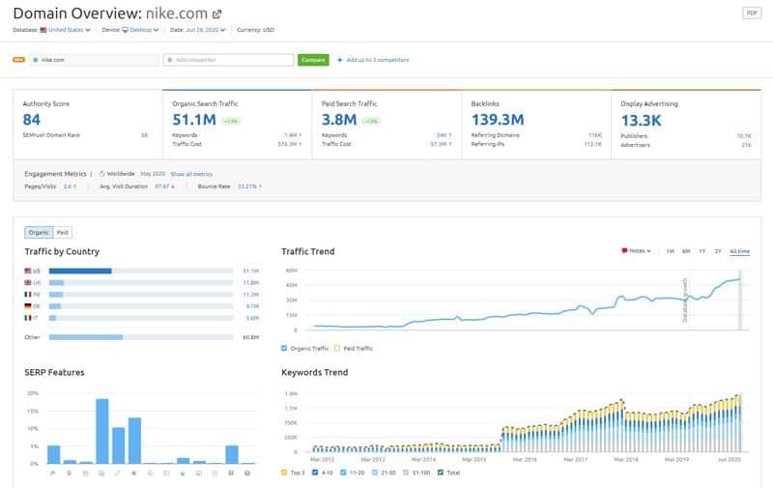Screen dimensions: 773x488
Task: Open the Database United States dropdown
Action: (x=66, y=30)
